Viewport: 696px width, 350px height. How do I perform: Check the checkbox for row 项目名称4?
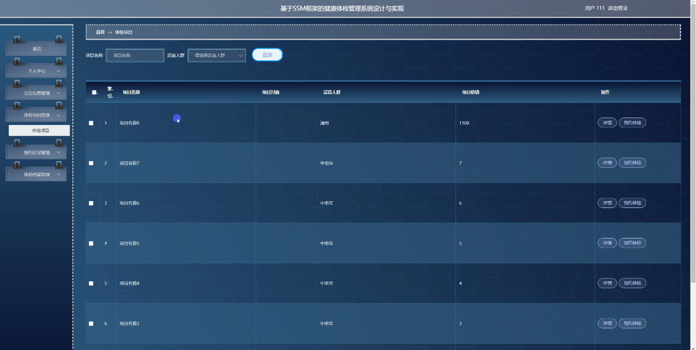coord(91,284)
